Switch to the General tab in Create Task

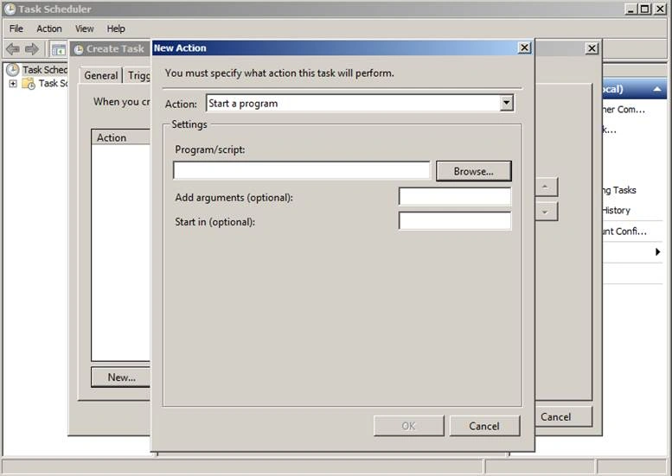(x=101, y=75)
